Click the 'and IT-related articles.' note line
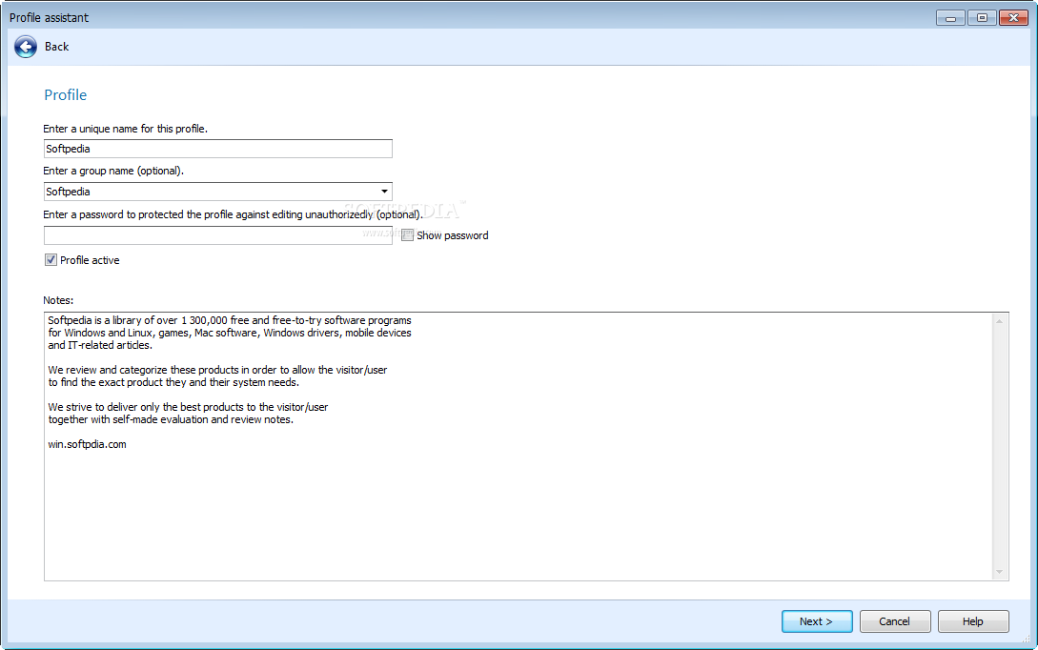 100,345
